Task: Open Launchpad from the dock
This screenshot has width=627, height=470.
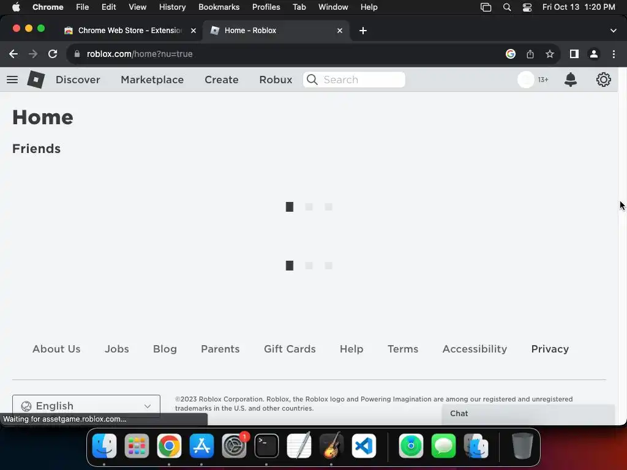Action: [x=137, y=446]
